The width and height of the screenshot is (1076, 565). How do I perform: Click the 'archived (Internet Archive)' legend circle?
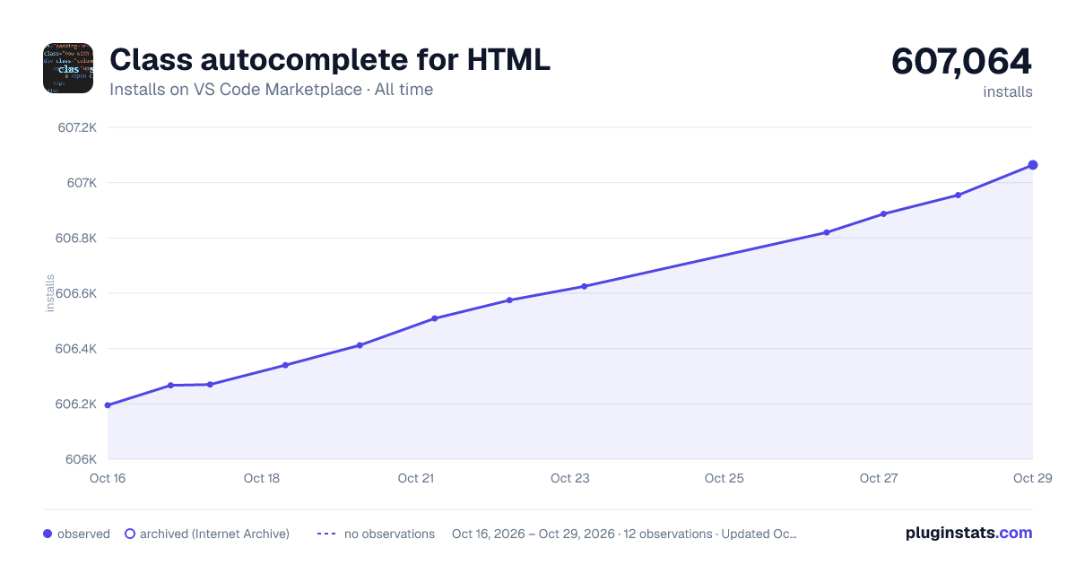pos(130,534)
